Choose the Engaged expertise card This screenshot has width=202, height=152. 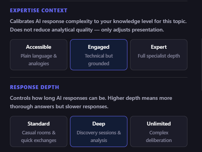coord(99,55)
